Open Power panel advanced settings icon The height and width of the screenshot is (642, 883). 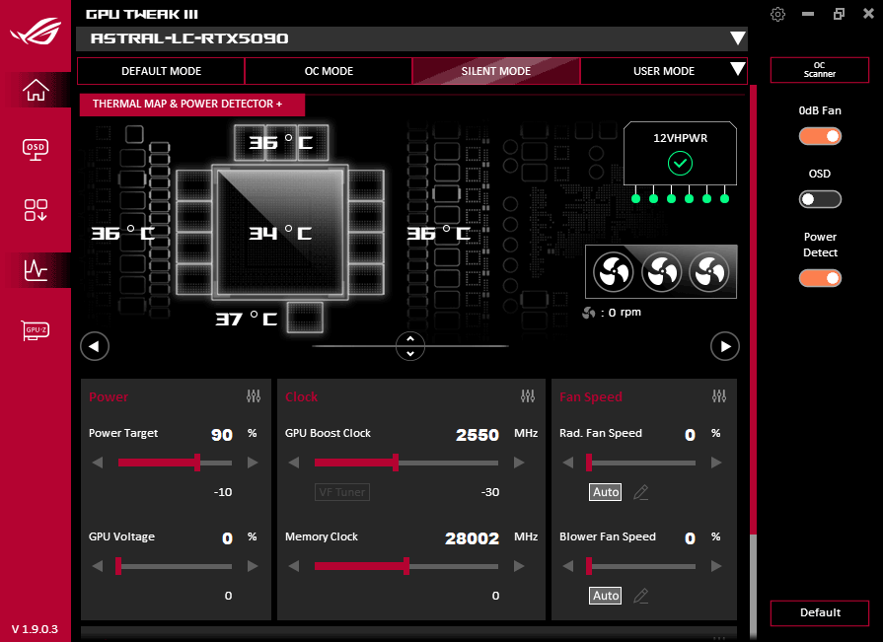point(254,396)
